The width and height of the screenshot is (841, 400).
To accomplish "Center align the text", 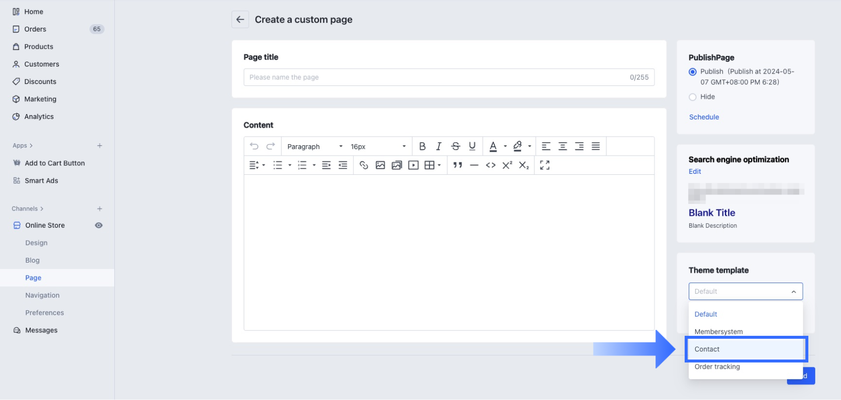I will [x=562, y=146].
